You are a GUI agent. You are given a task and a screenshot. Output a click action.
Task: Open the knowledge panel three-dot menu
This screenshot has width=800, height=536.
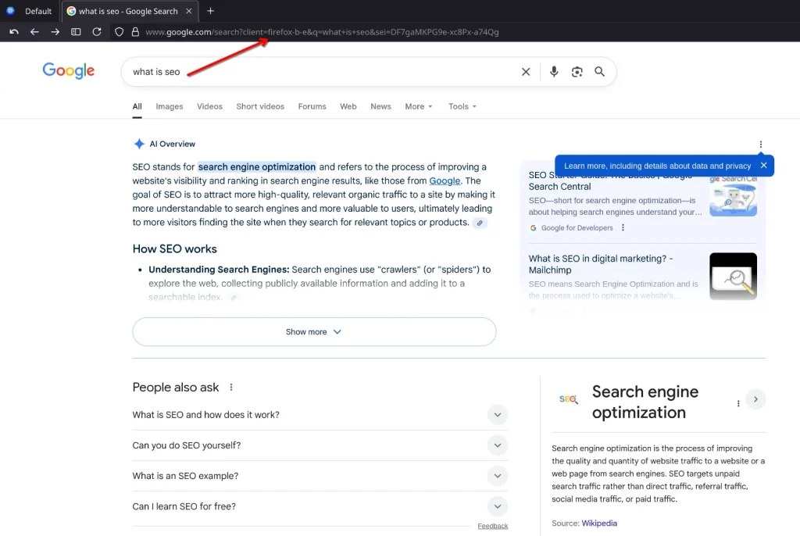[737, 403]
